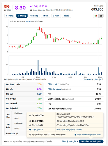Open Phát hành riêng lẻ 9.335.000 link
Image resolution: width=108 pixels, height=146 pixels.
point(69,130)
